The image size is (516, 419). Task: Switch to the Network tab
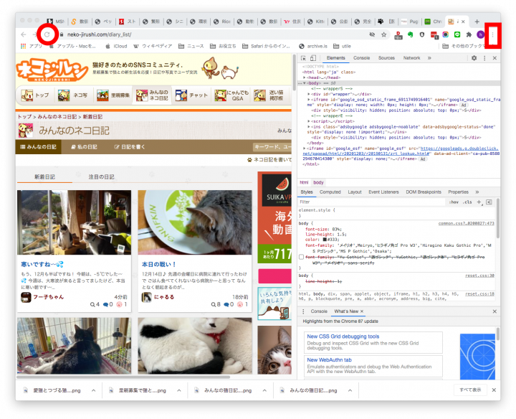[x=411, y=58]
